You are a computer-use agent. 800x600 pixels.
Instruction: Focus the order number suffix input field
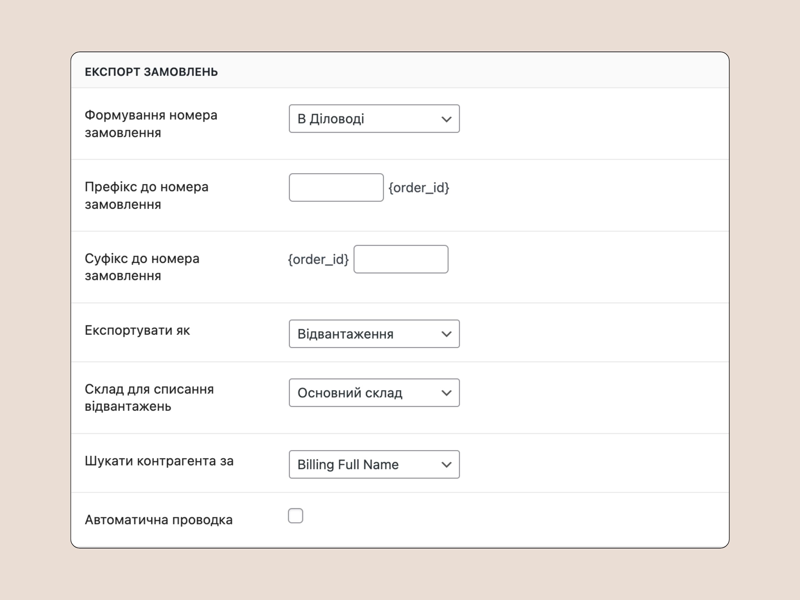click(401, 259)
